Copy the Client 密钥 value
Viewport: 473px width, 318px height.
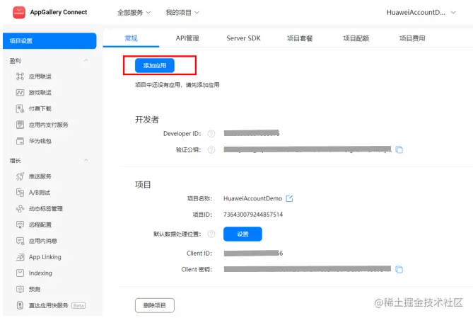[399, 269]
